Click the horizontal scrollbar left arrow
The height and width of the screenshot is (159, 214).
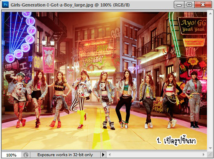point(110,155)
